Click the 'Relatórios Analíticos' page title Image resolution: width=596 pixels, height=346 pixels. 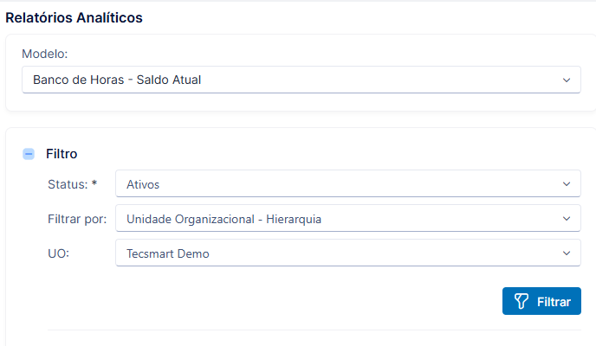(74, 18)
